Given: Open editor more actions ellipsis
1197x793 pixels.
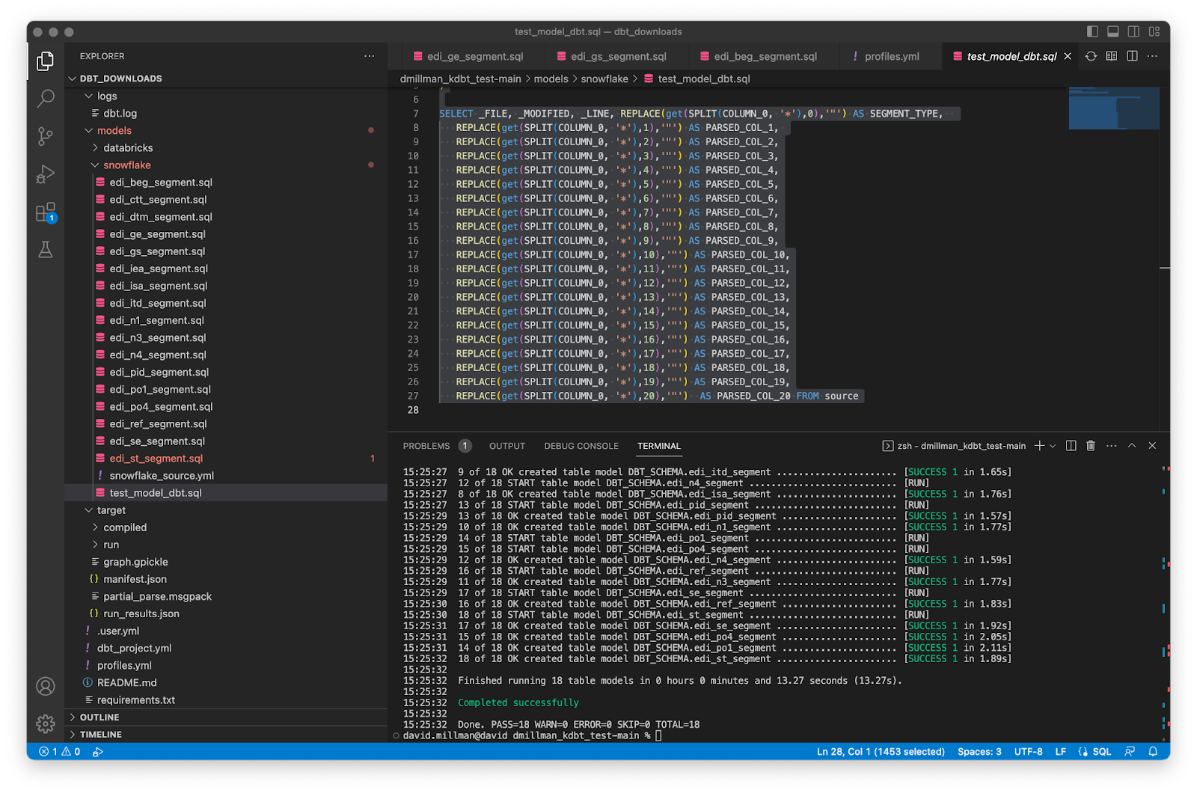Looking at the screenshot, I should (1153, 56).
